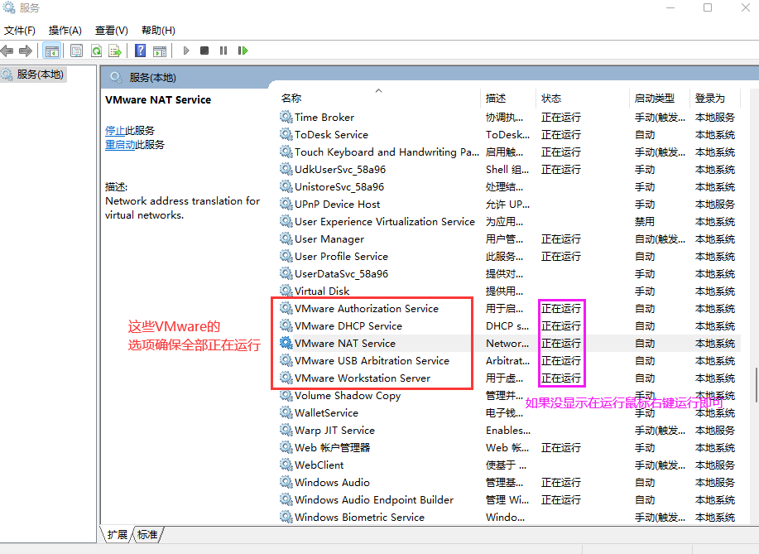Open Help via blue question mark icon

pos(141,51)
